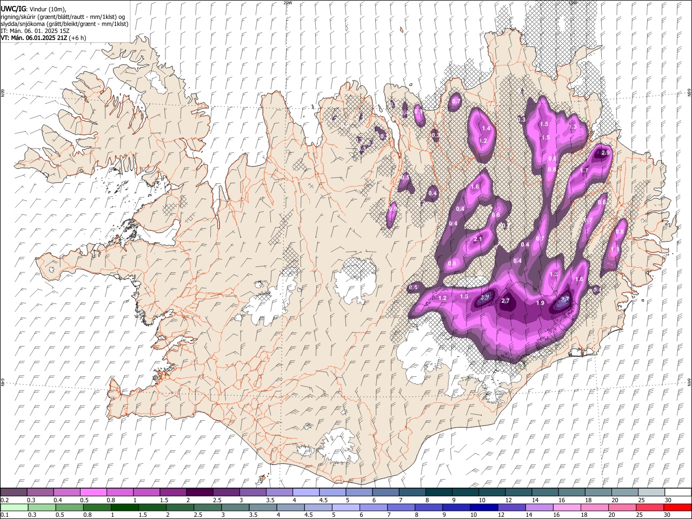The height and width of the screenshot is (519, 692).
Task: Click the rain legend swatch starting at 2.5
Action: (208, 508)
